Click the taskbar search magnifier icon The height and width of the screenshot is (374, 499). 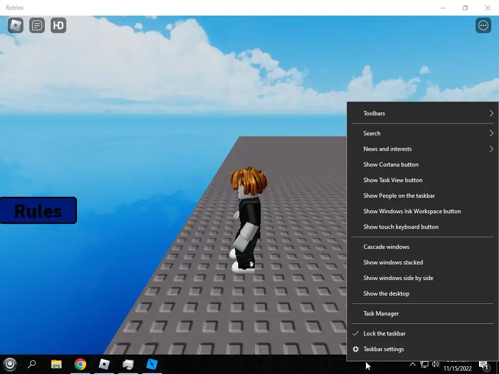click(32, 364)
